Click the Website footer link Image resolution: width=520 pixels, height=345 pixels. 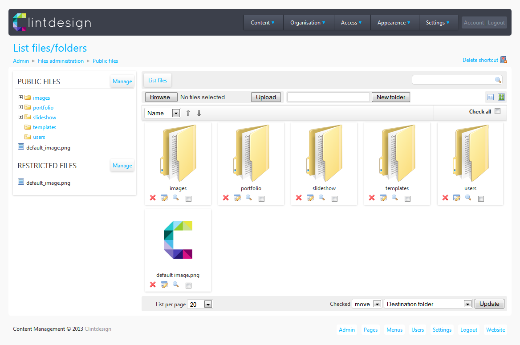point(496,330)
